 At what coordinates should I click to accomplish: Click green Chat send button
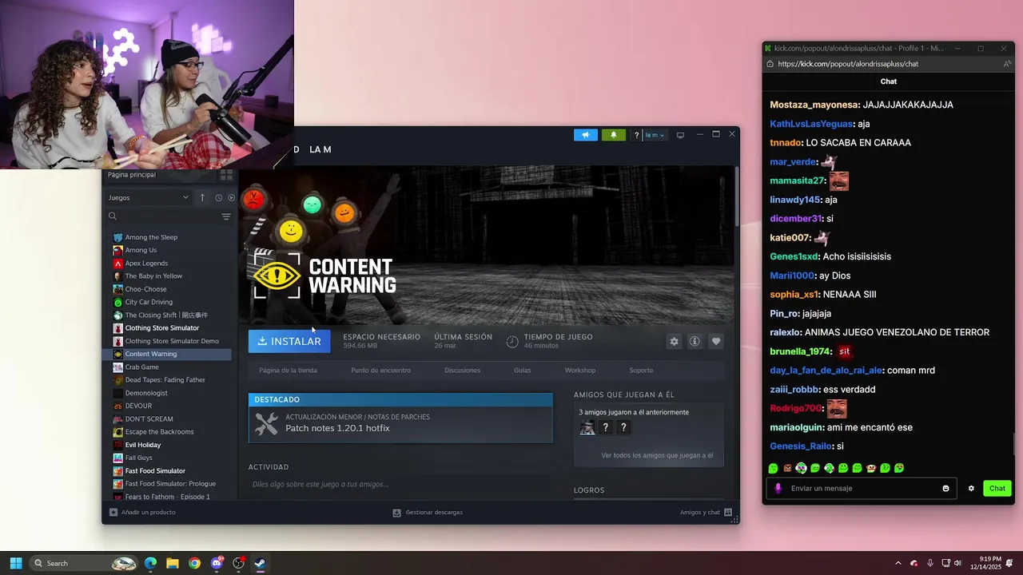(x=997, y=488)
